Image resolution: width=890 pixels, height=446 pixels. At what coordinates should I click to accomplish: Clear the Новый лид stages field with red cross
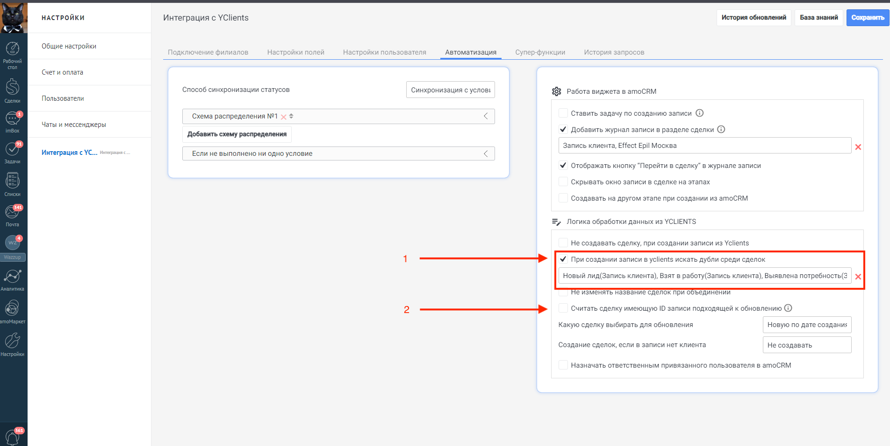click(858, 277)
